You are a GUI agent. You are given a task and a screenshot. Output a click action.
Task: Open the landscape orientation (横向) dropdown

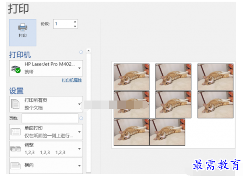point(46,166)
